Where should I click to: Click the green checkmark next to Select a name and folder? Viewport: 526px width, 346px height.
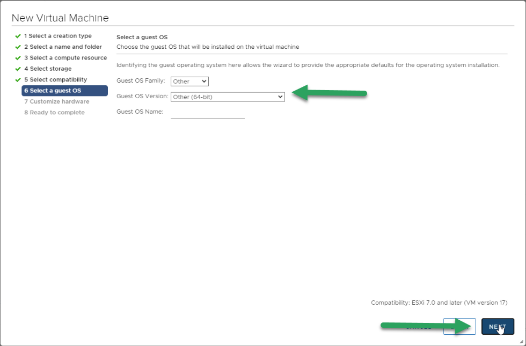tap(18, 47)
